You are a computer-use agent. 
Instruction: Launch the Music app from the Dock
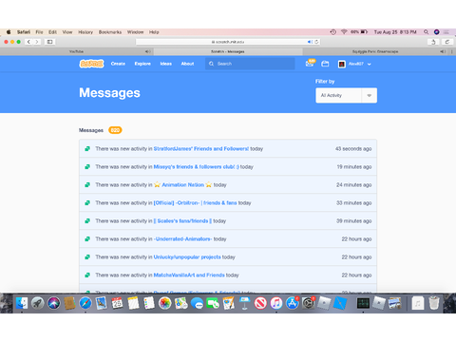pyautogui.click(x=276, y=303)
